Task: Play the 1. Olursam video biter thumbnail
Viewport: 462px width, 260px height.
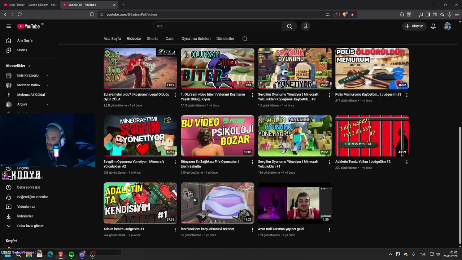Action: pos(218,69)
